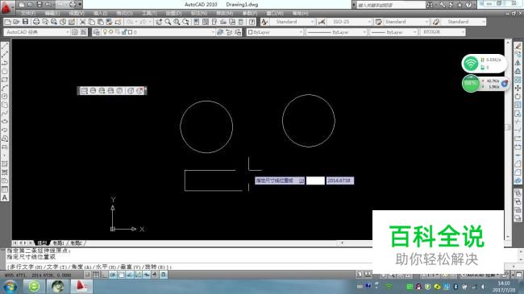Image resolution: width=524 pixels, height=294 pixels.
Task: Toggle Lineweight display in status bar
Action: (x=155, y=275)
